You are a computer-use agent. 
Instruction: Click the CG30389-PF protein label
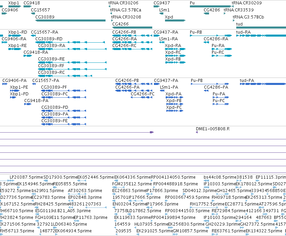click(54, 87)
